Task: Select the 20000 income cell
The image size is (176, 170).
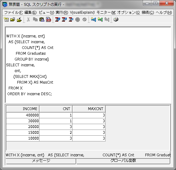Action: [23, 127]
